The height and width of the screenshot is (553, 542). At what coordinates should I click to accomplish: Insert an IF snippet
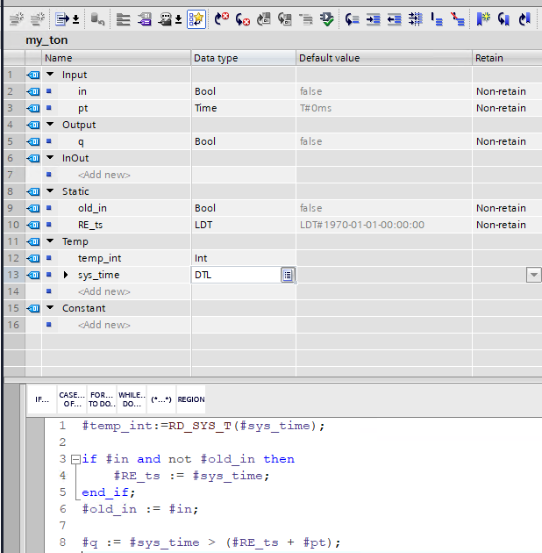pos(42,399)
